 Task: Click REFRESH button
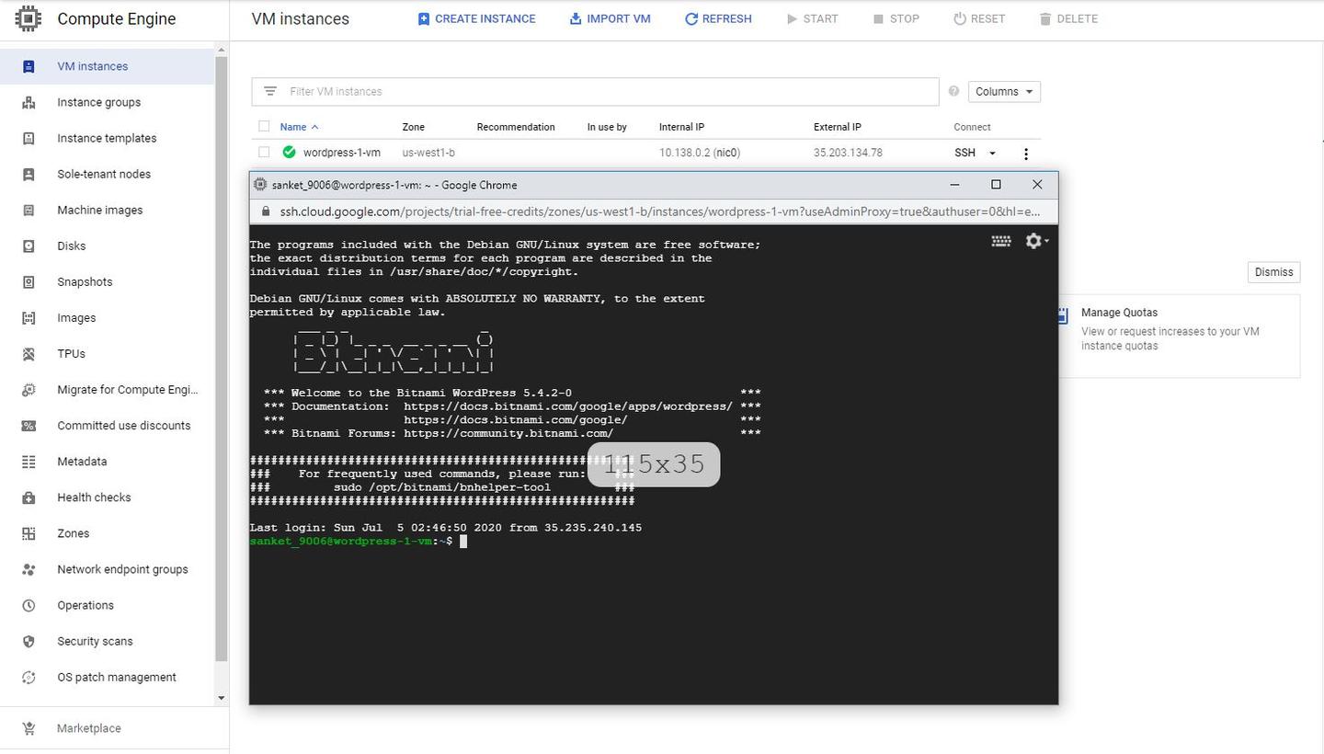(x=718, y=18)
